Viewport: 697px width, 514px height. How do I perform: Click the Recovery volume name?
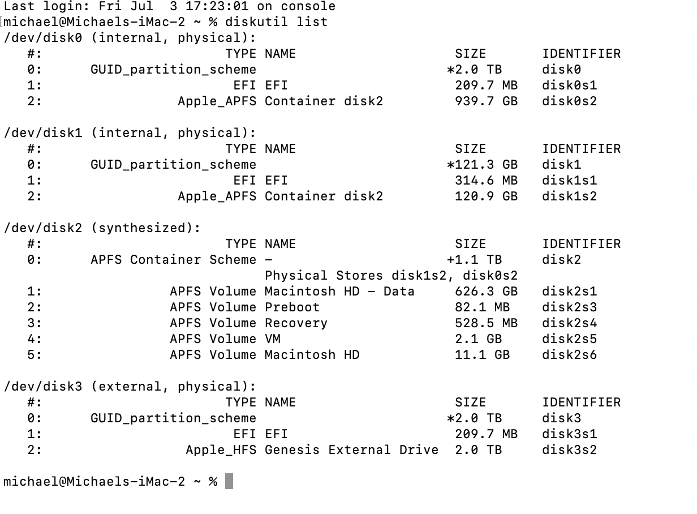pyautogui.click(x=296, y=323)
